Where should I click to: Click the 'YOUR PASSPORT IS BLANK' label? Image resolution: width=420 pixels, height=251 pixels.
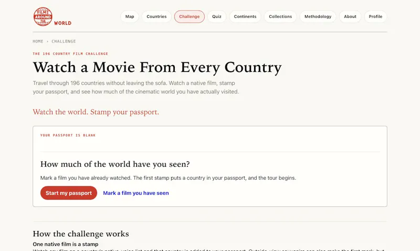(x=68, y=135)
